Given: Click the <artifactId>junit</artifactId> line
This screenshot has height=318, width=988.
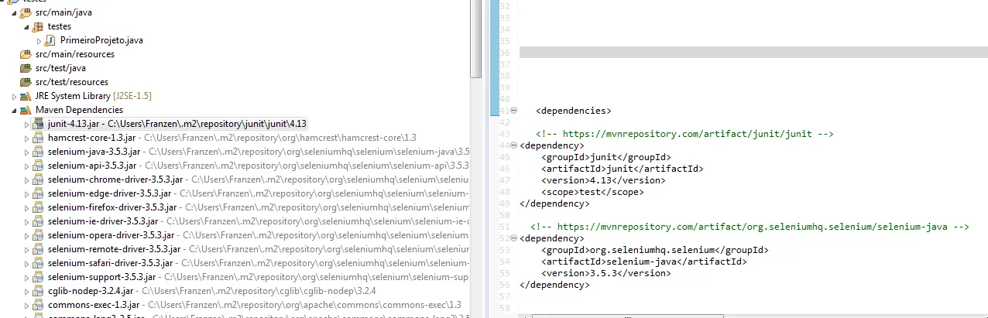Looking at the screenshot, I should click(x=623, y=169).
